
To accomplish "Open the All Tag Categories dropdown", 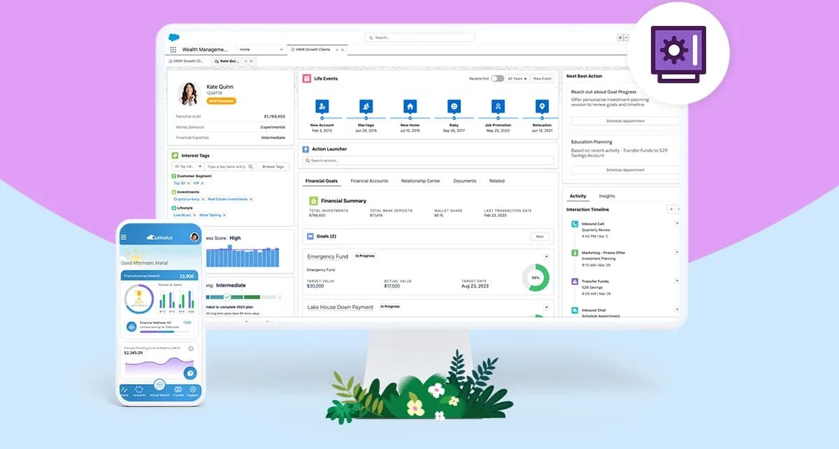I will (x=188, y=166).
